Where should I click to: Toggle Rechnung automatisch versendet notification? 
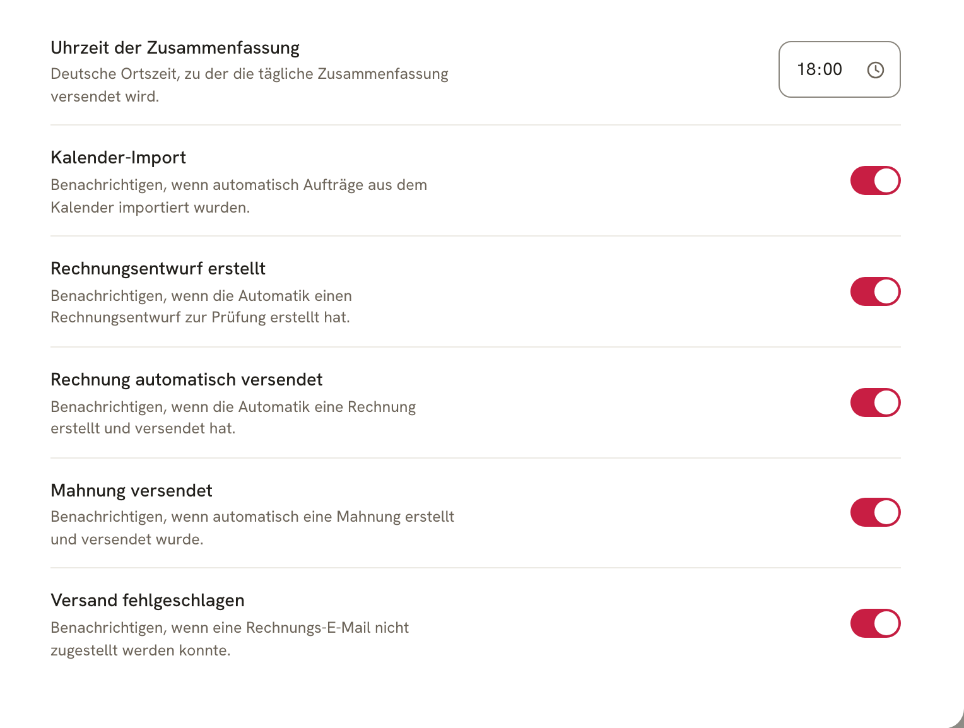pos(875,402)
